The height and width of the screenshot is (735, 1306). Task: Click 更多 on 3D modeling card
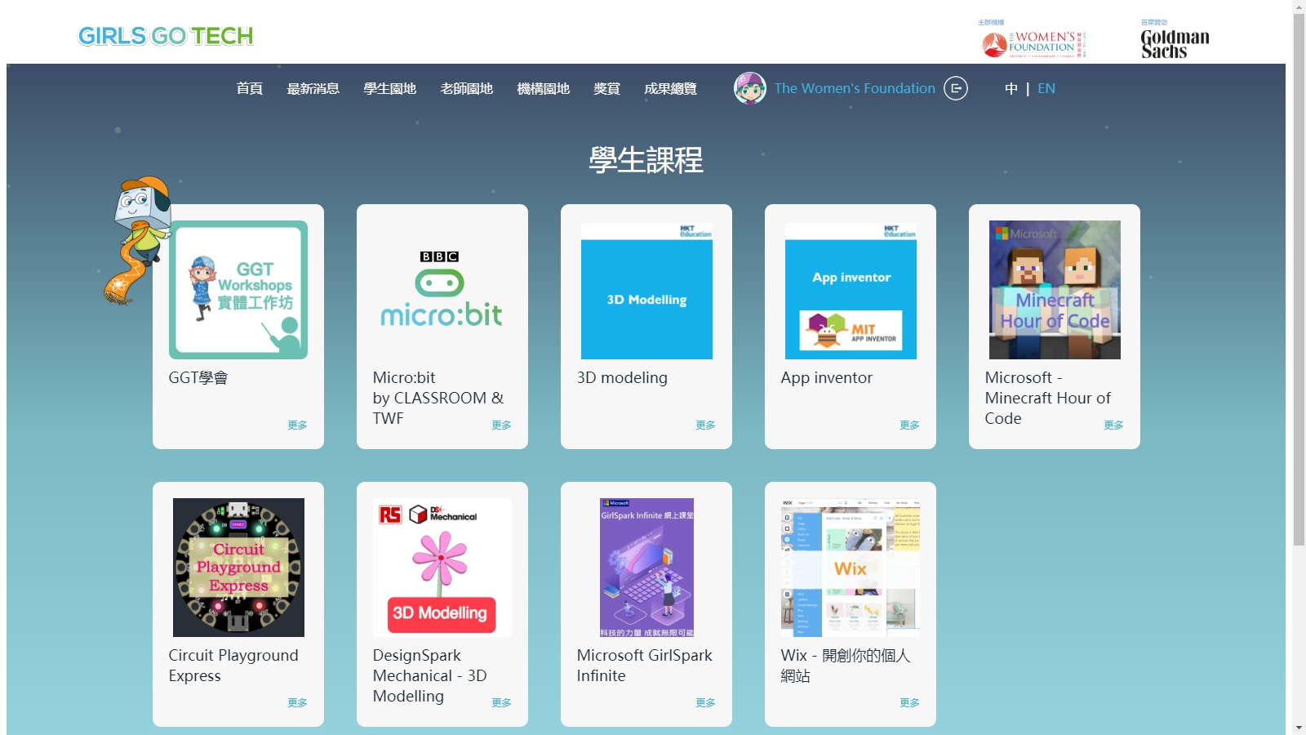(705, 425)
